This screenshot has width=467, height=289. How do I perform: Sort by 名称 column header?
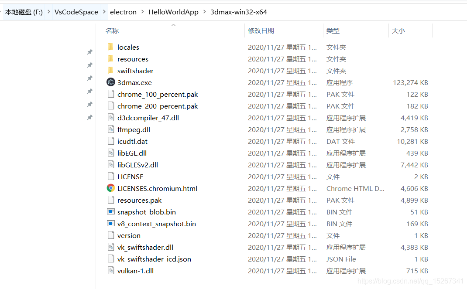112,31
